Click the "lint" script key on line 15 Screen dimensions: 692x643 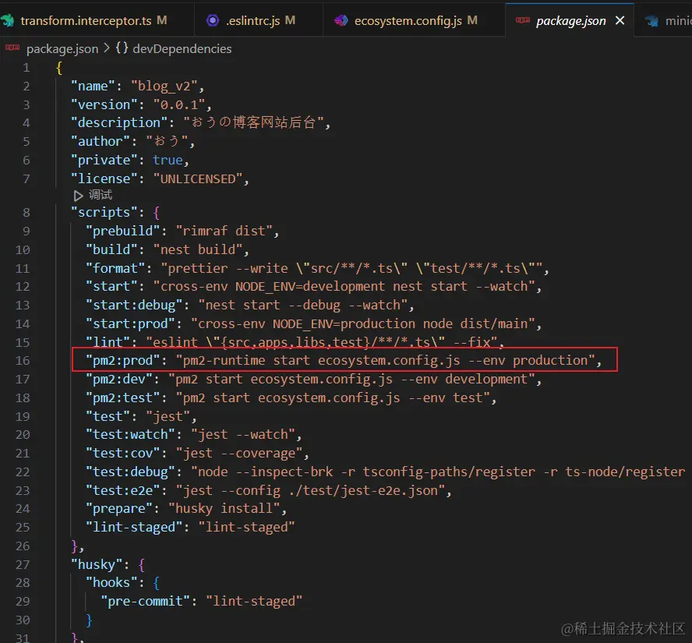click(108, 342)
